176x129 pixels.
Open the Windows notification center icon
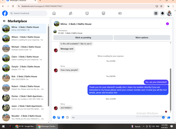(x=171, y=126)
